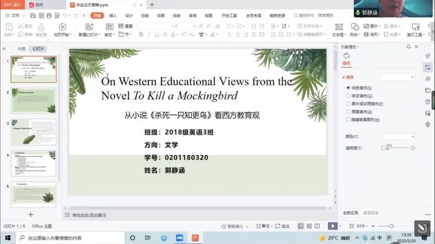Enable the 隐藏背景图形 checkbox
The height and width of the screenshot is (244, 435).
click(x=348, y=120)
